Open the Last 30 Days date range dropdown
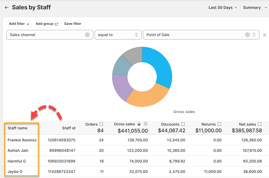The image size is (269, 178). click(223, 7)
